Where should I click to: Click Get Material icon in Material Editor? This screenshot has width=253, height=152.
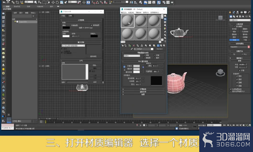[123, 46]
